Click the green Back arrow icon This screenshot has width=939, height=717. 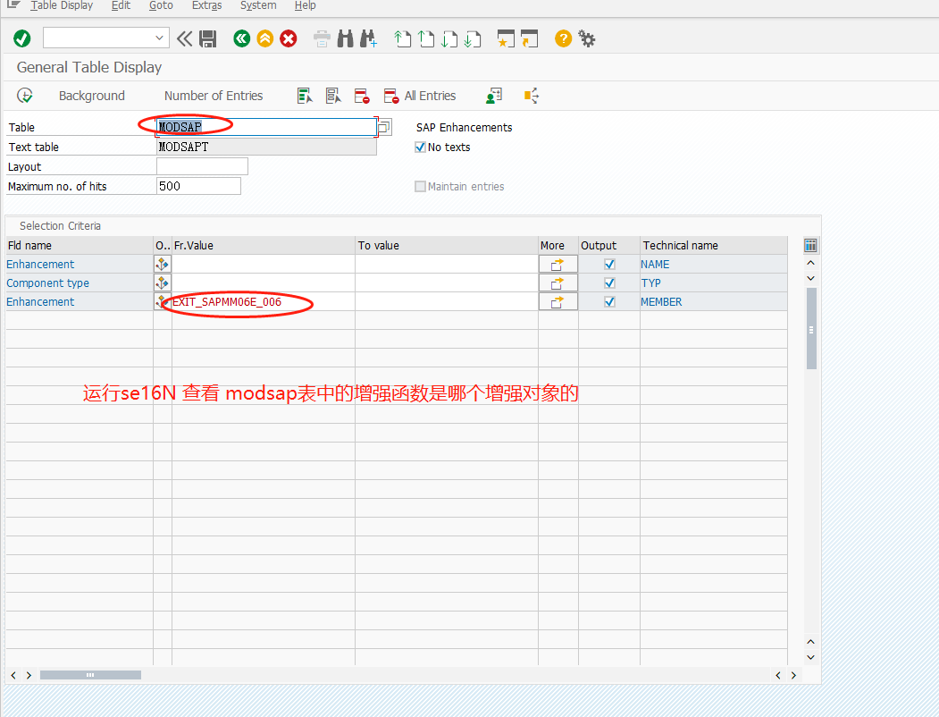point(241,38)
